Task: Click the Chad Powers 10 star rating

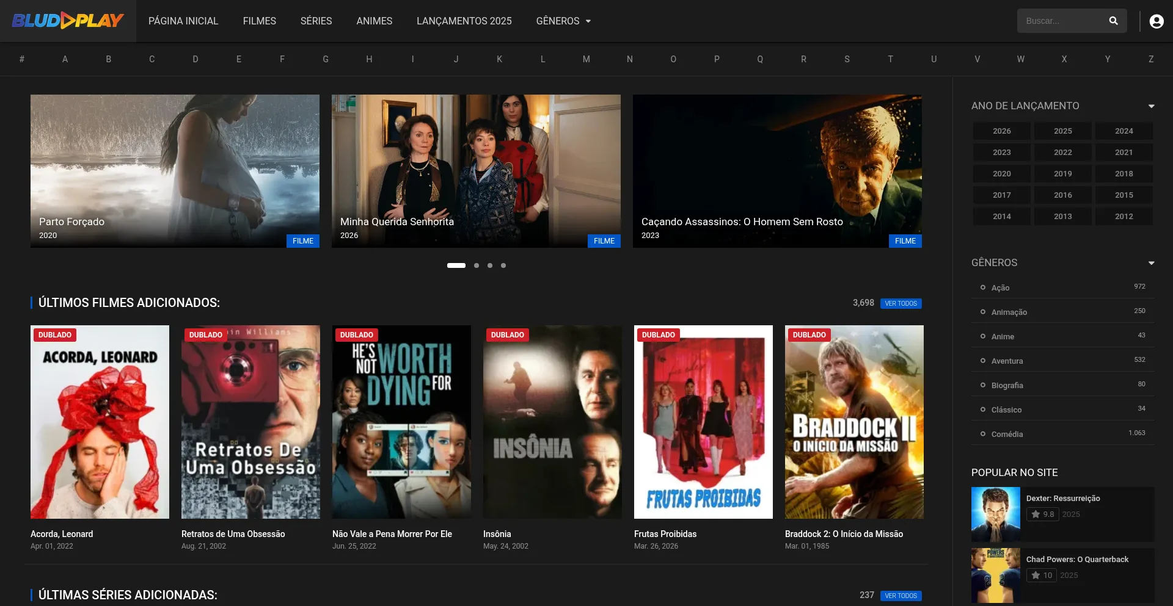Action: click(1042, 575)
